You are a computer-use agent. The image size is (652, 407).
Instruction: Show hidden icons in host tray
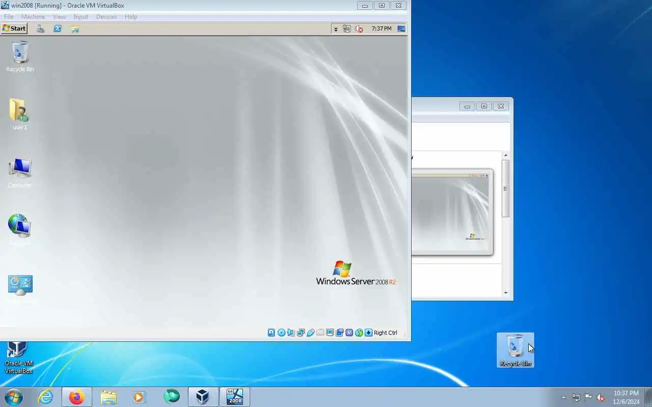(x=563, y=397)
